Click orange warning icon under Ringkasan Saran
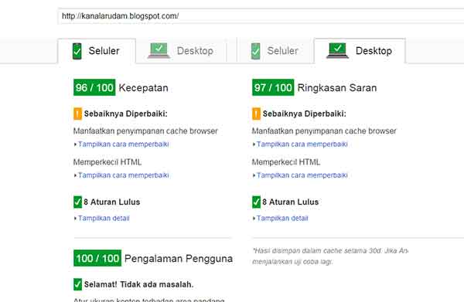Image resolution: width=464 pixels, height=302 pixels. 256,114
